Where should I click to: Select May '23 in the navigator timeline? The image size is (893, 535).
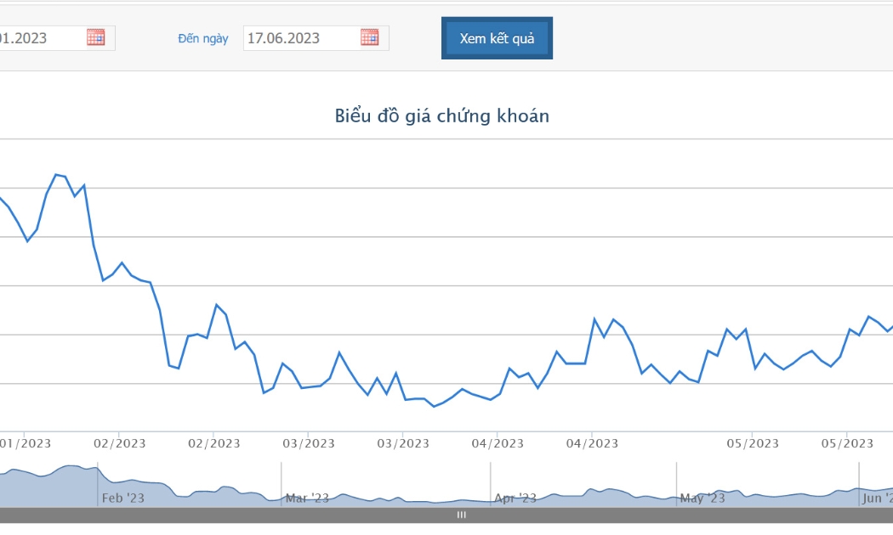point(702,498)
